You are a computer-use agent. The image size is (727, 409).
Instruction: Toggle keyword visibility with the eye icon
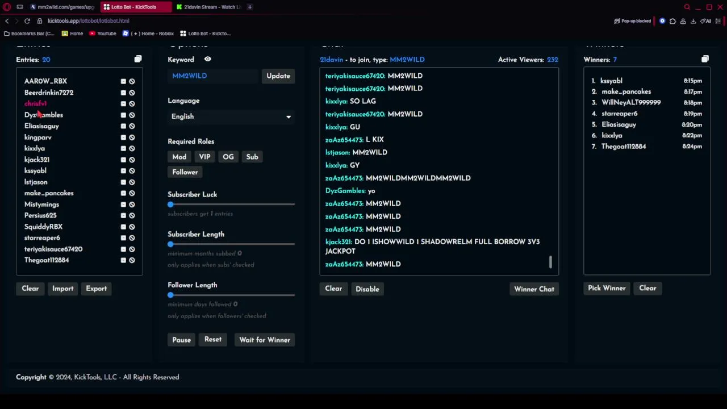coord(207,59)
